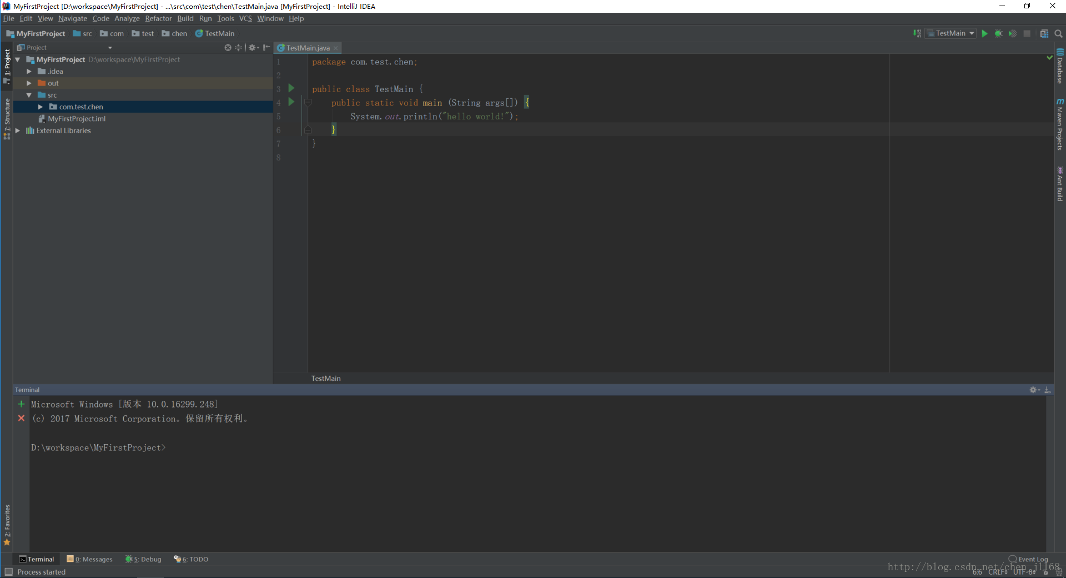This screenshot has width=1066, height=578.
Task: Click the read-only lock icon in status bar
Action: click(1045, 572)
